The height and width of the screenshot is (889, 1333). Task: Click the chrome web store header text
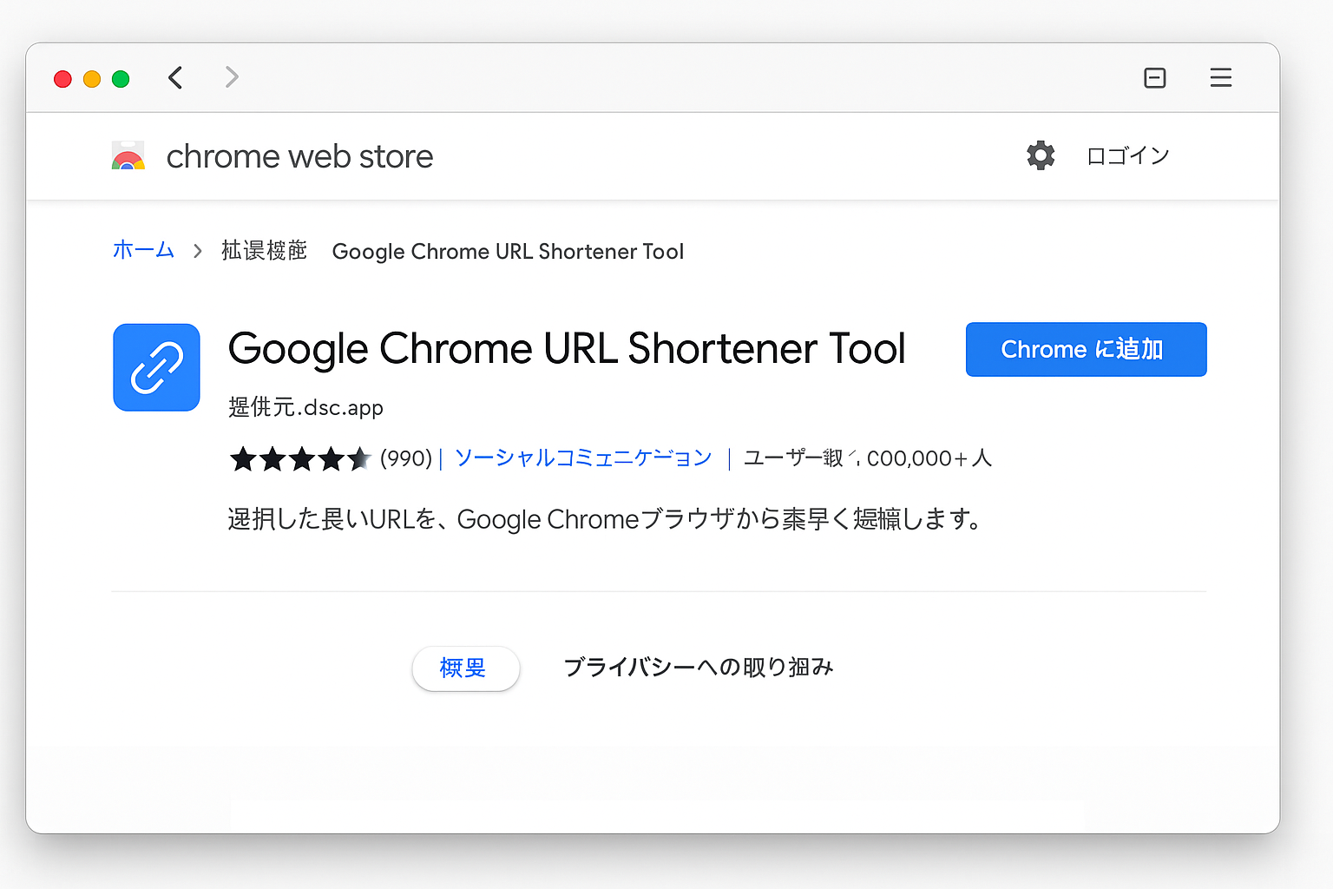pos(299,156)
